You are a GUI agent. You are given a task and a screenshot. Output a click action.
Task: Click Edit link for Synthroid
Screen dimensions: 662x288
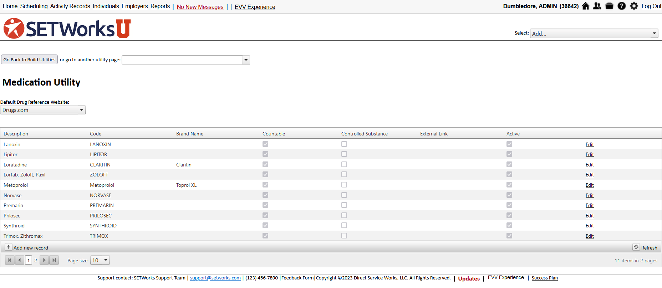click(590, 226)
